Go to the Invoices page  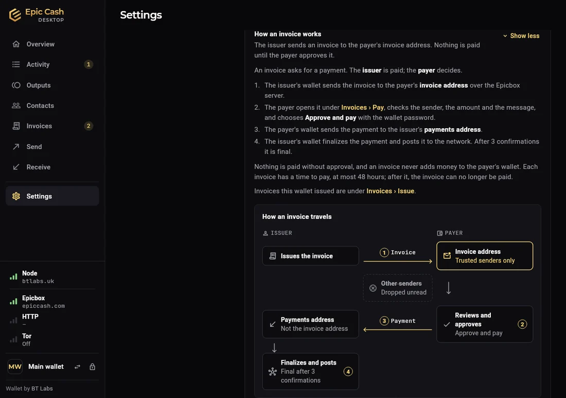click(52, 126)
